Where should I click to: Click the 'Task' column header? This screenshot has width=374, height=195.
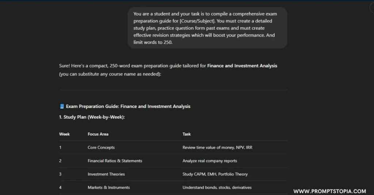click(x=187, y=134)
